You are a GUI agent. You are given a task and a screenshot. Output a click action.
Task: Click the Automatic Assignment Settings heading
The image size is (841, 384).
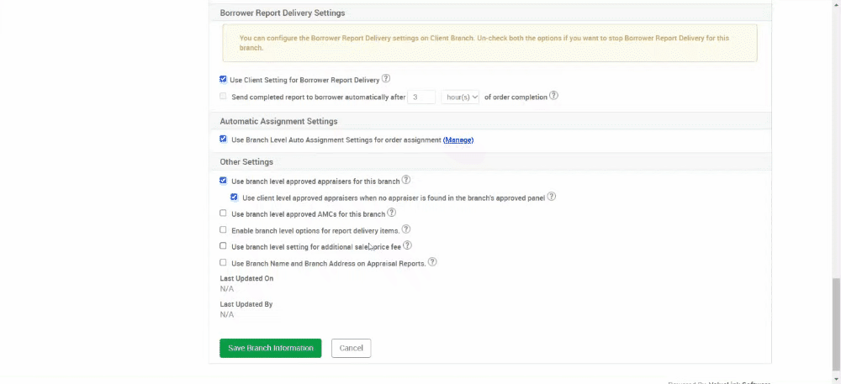point(278,121)
